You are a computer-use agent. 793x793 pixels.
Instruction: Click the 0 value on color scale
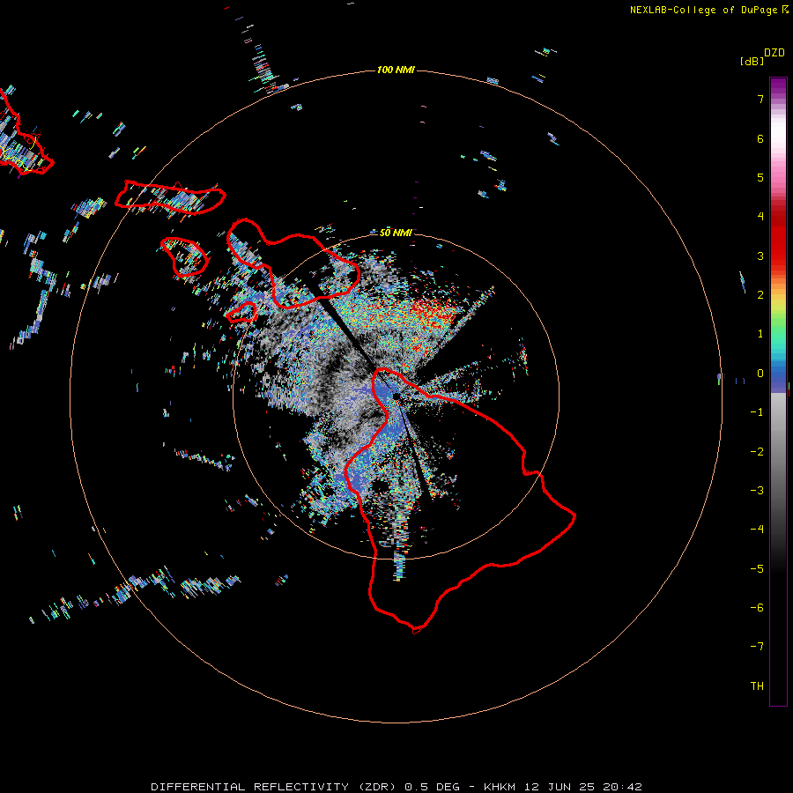(x=760, y=374)
